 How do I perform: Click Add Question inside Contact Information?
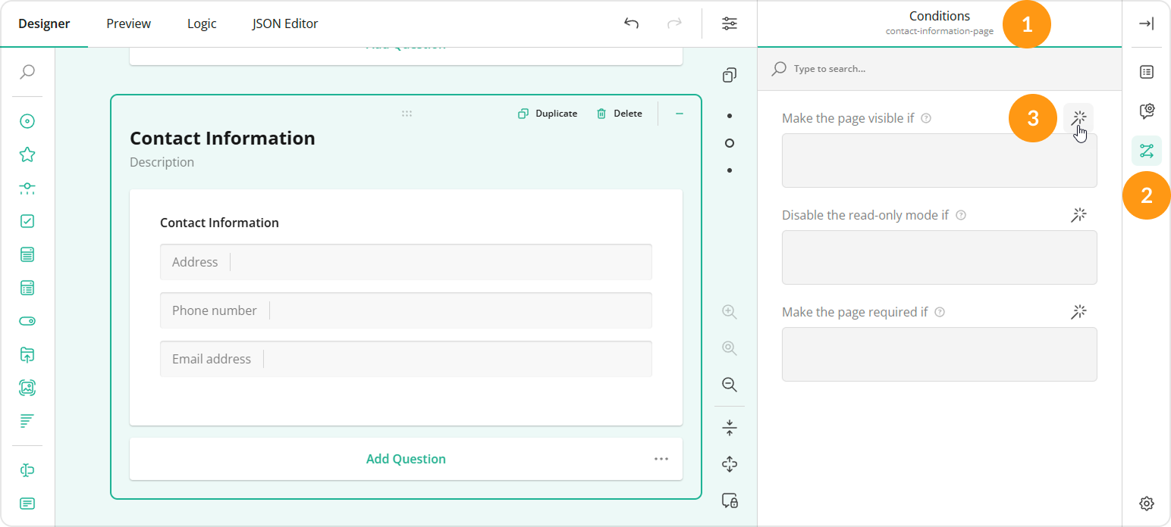[x=406, y=459]
